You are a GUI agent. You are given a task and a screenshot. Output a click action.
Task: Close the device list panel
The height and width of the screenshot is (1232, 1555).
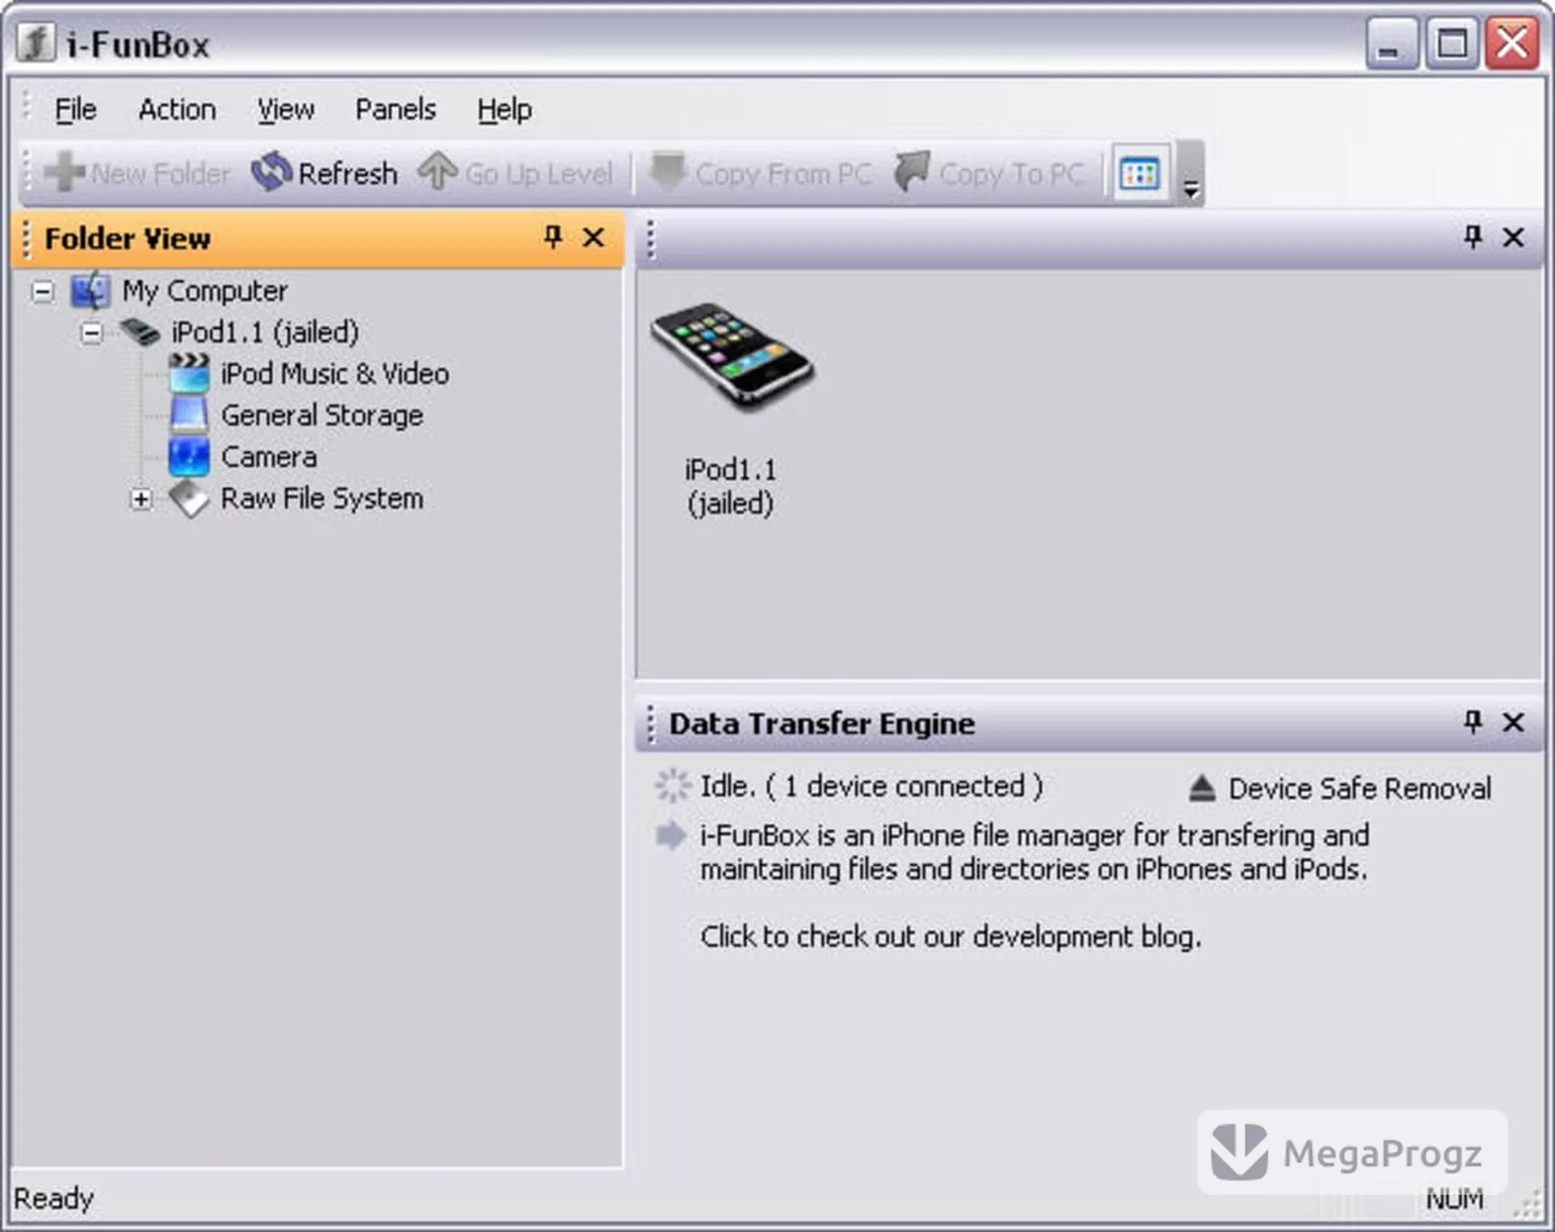pos(1513,237)
